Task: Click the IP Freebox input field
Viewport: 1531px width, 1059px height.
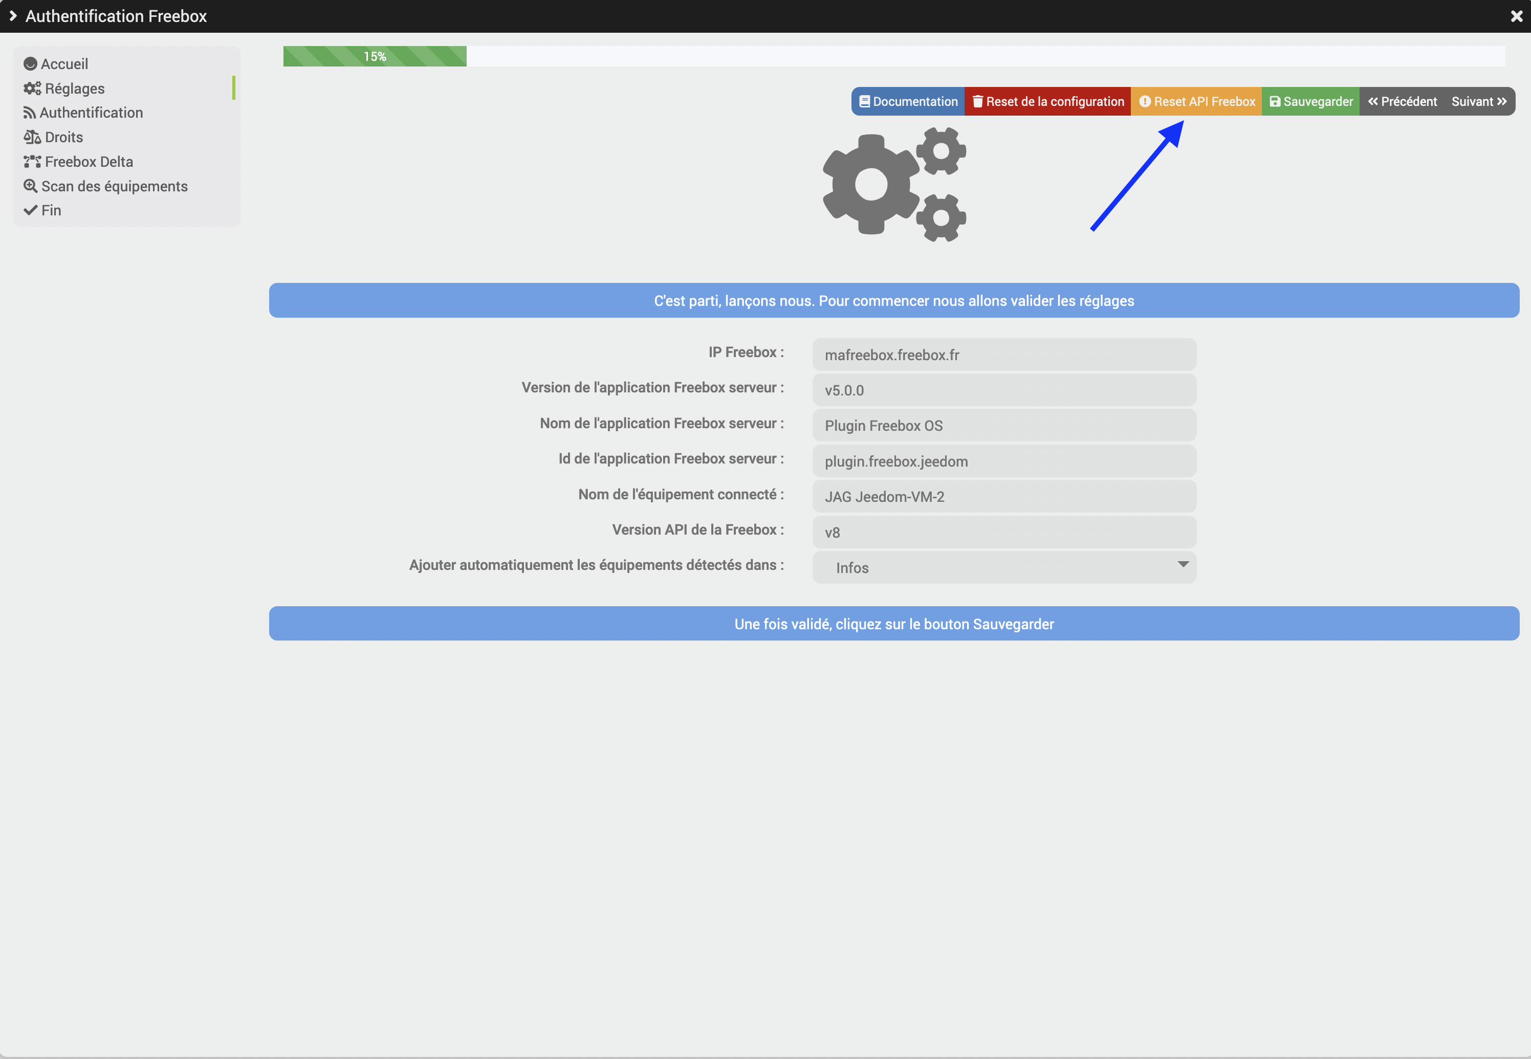Action: pos(1004,355)
